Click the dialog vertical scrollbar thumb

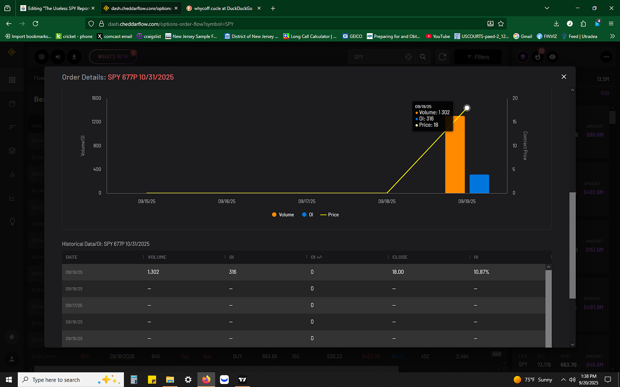[x=572, y=245]
